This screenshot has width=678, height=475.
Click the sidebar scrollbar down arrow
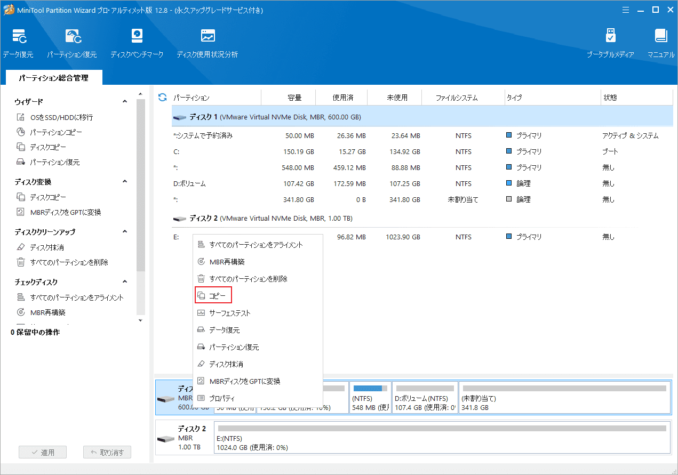pos(141,320)
